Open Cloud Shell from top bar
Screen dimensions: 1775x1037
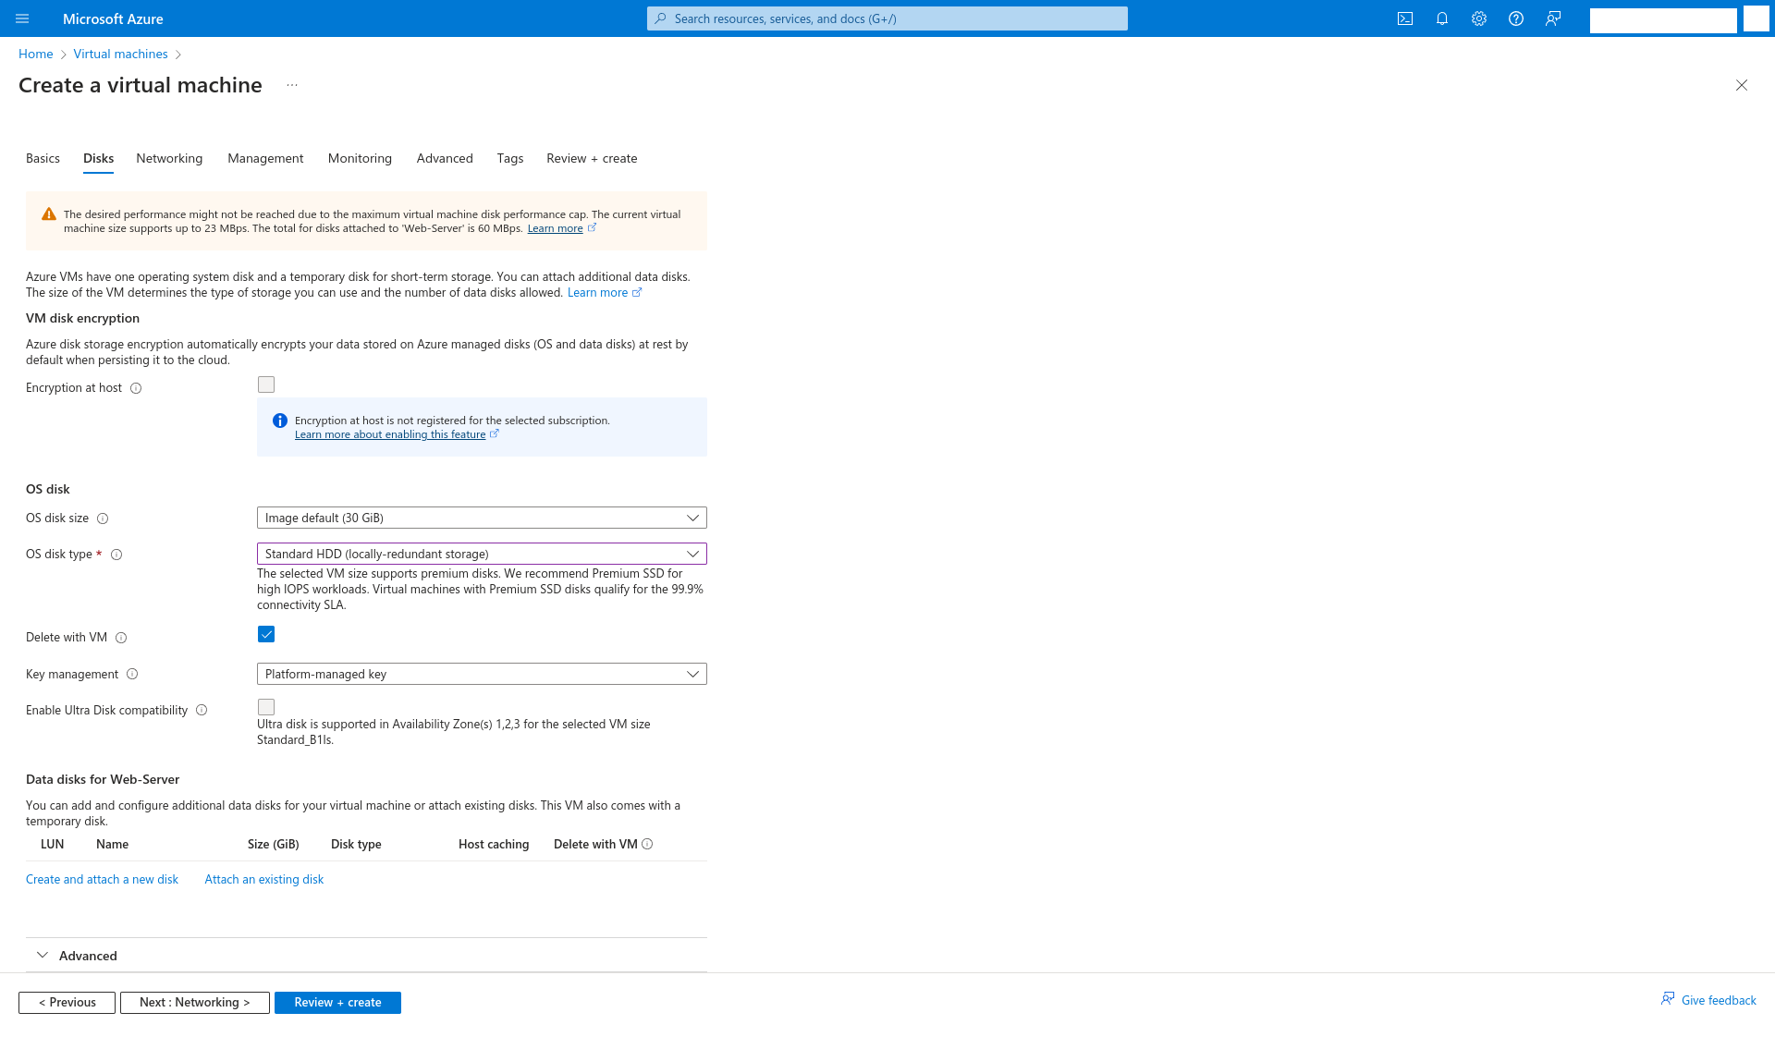click(1404, 18)
